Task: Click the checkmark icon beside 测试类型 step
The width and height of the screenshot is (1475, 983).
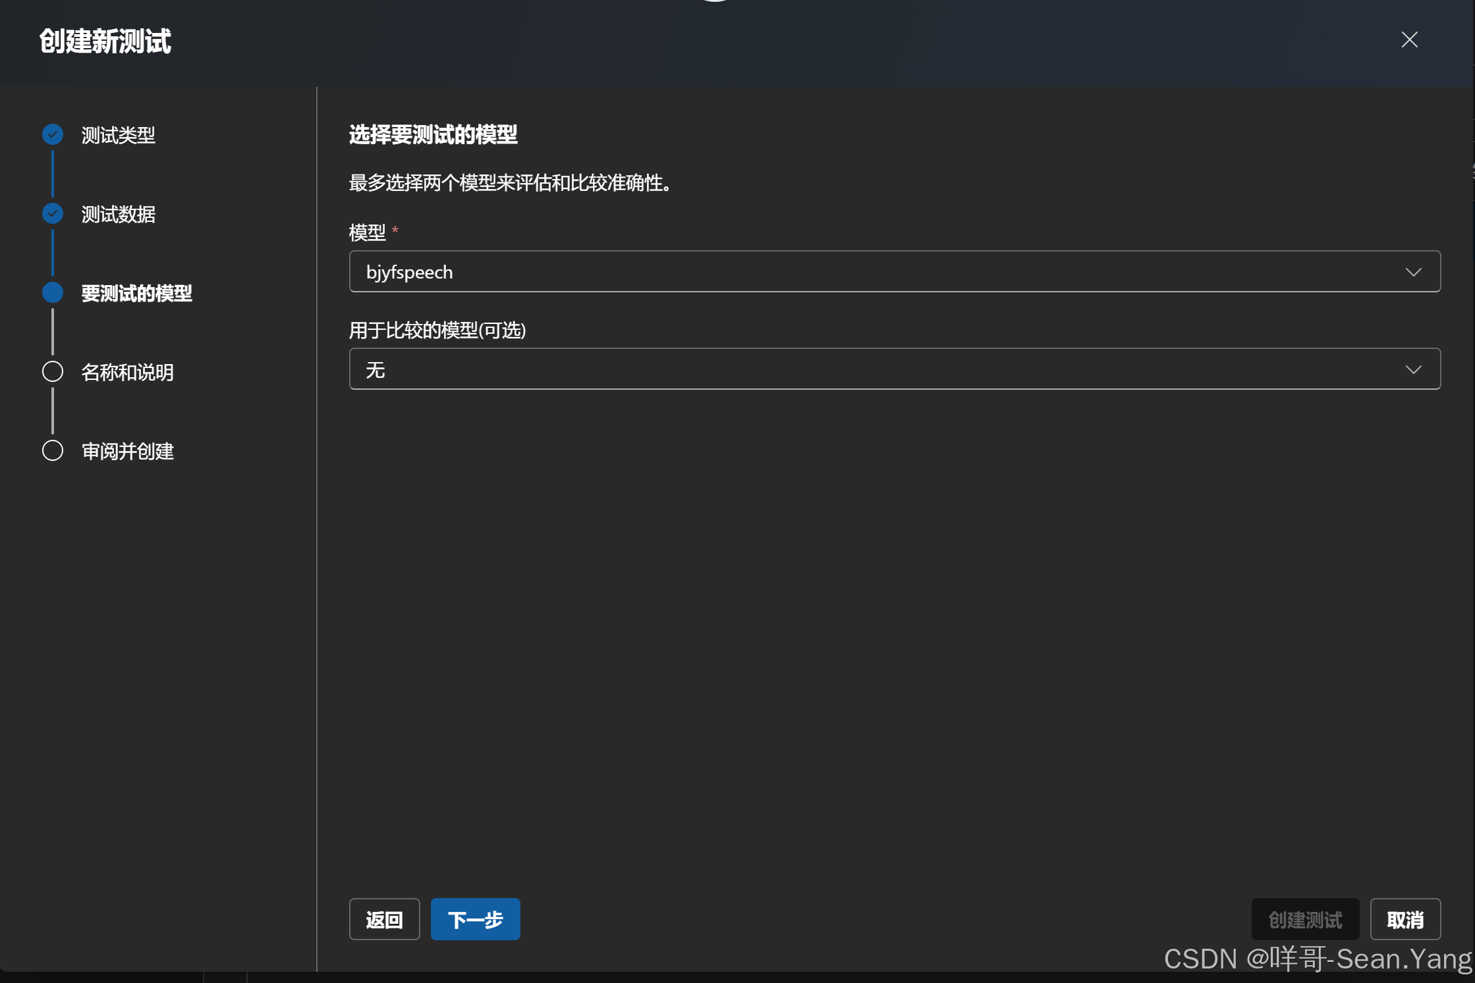Action: tap(52, 134)
